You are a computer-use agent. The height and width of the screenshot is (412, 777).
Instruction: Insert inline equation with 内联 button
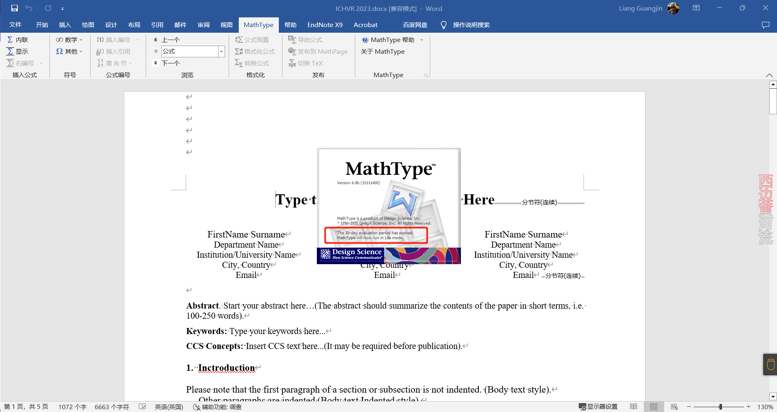click(x=18, y=40)
